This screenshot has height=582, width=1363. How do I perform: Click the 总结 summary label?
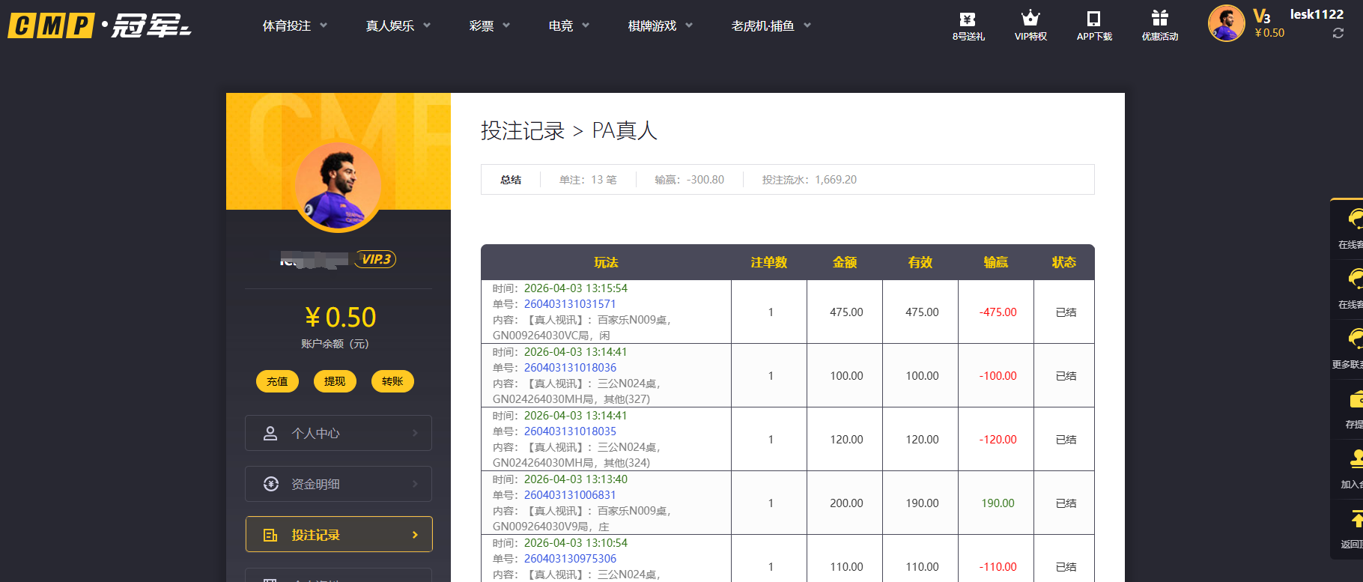tap(511, 180)
